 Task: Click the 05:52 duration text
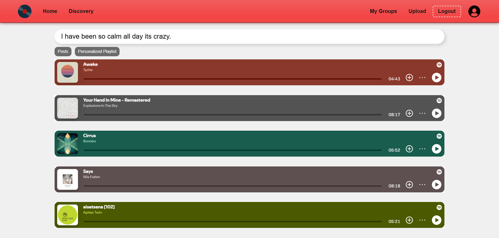[x=394, y=150]
